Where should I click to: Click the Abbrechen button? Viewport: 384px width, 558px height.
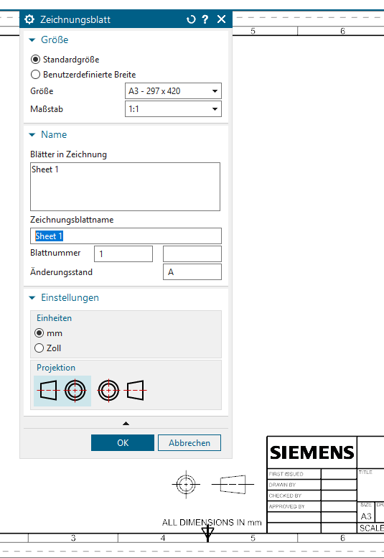tap(189, 442)
